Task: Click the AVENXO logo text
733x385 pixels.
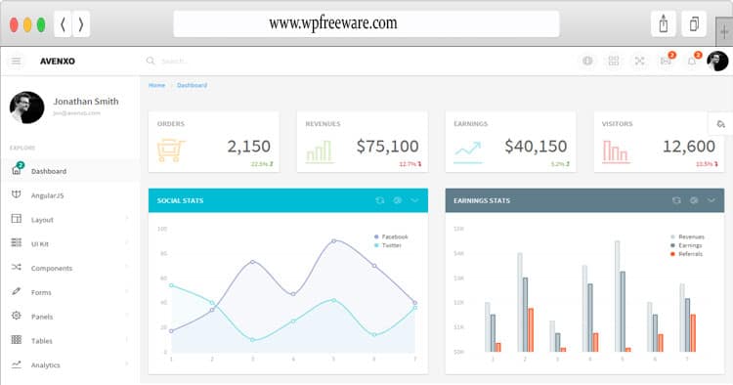Action: [58, 62]
